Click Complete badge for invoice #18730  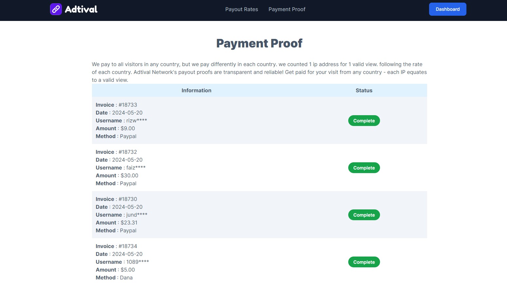(364, 215)
